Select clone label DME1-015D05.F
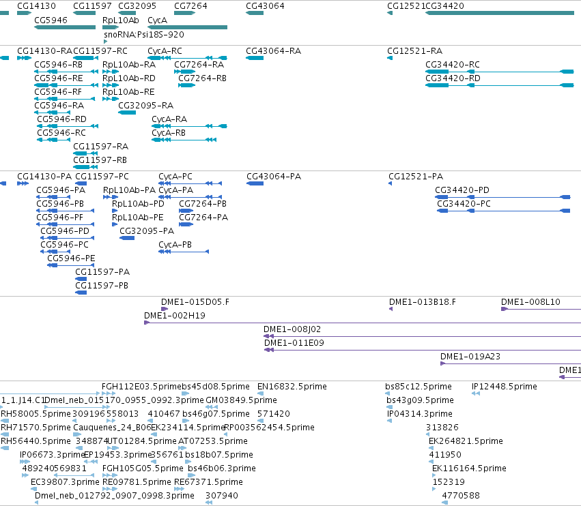 point(195,302)
